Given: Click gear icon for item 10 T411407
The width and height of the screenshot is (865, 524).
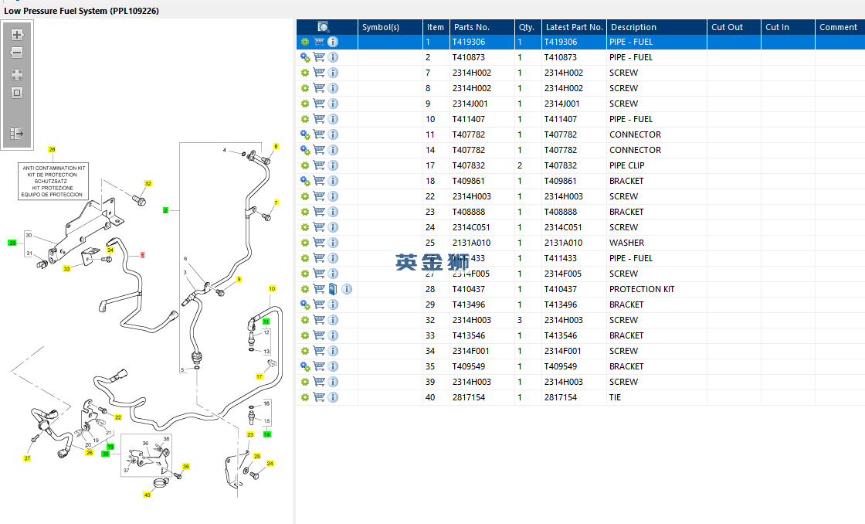Looking at the screenshot, I should (305, 119).
